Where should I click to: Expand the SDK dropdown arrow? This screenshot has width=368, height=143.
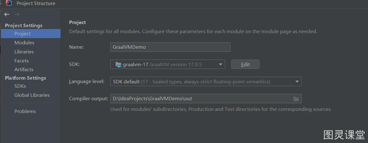pyautogui.click(x=220, y=64)
